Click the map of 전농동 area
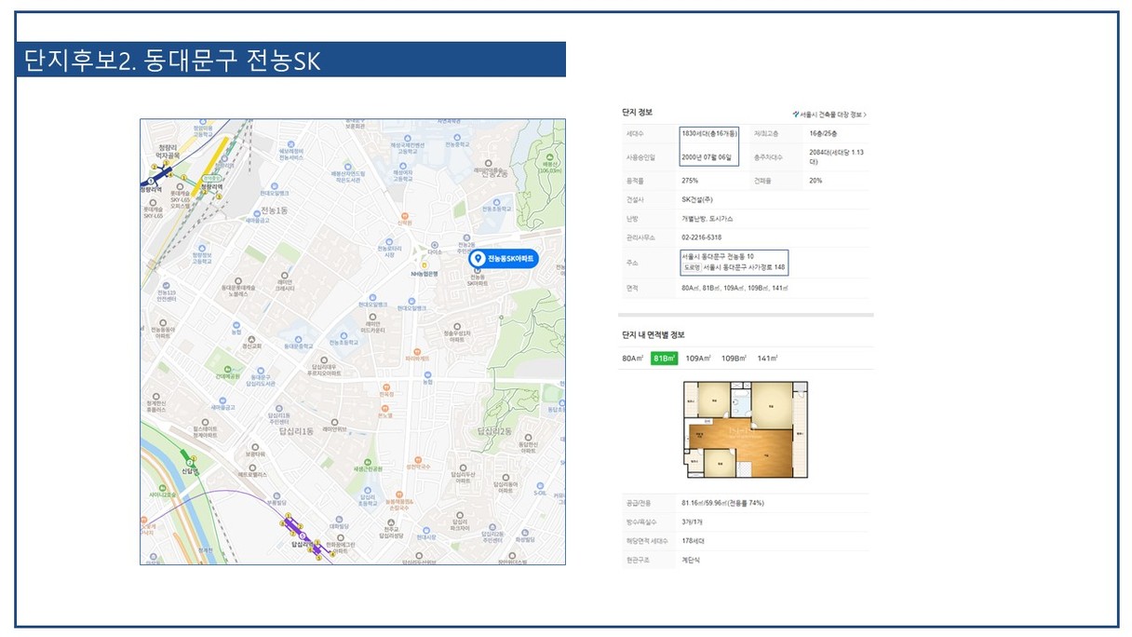The width and height of the screenshot is (1132, 637). tap(353, 342)
